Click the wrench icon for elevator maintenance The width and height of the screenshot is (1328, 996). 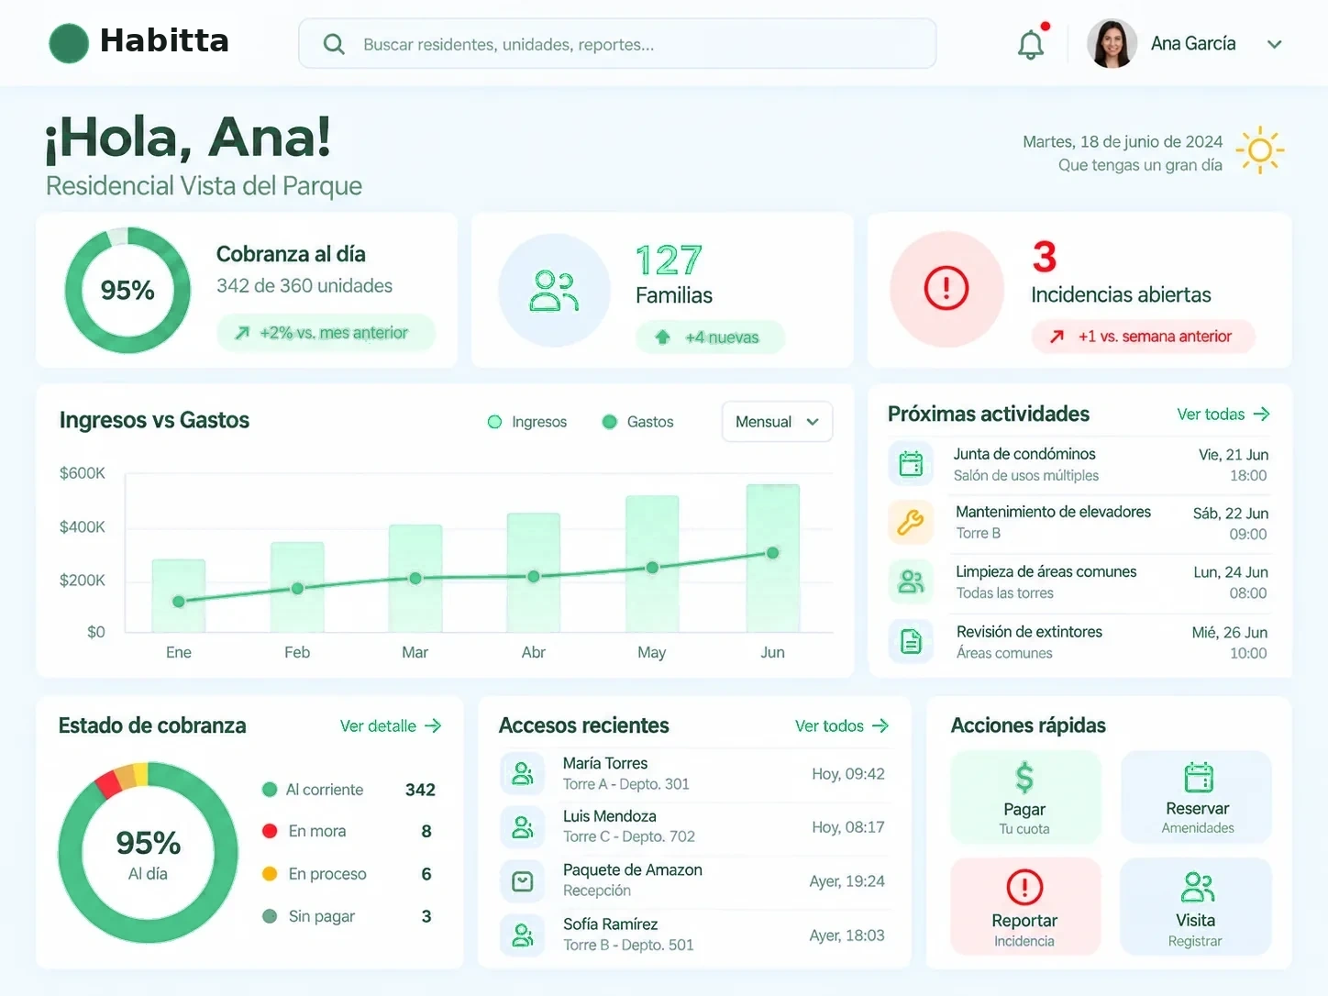pyautogui.click(x=911, y=522)
